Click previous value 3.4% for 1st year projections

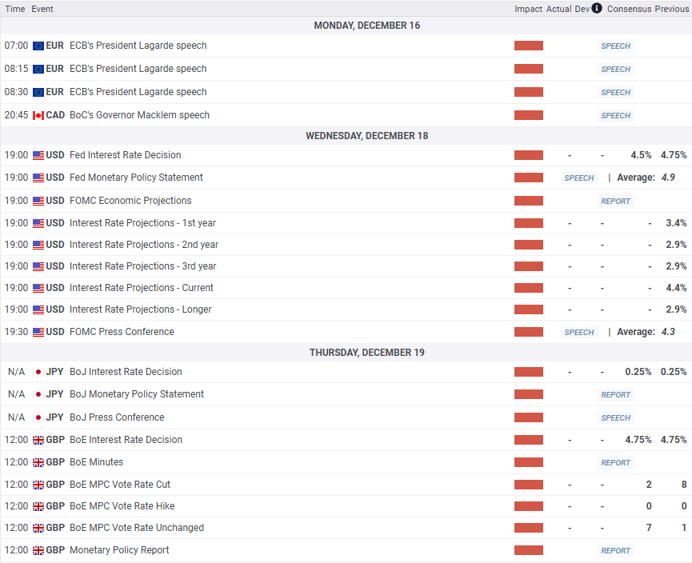pyautogui.click(x=676, y=223)
